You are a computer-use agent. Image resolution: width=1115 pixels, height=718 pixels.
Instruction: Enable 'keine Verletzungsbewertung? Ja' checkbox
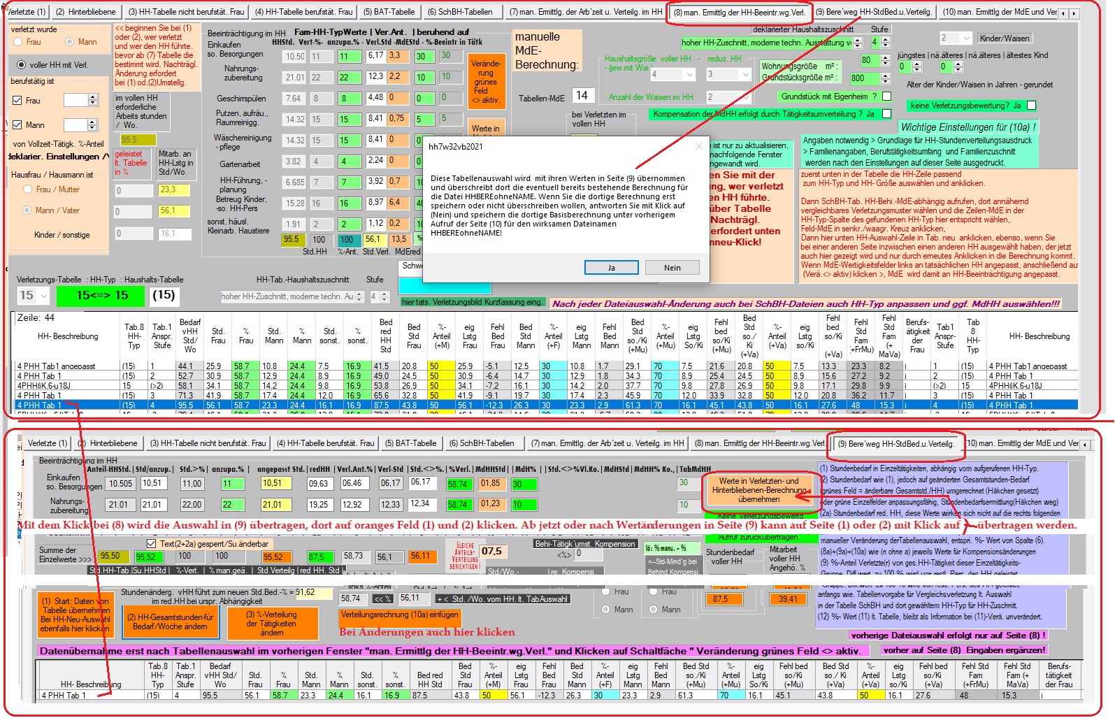(1031, 106)
